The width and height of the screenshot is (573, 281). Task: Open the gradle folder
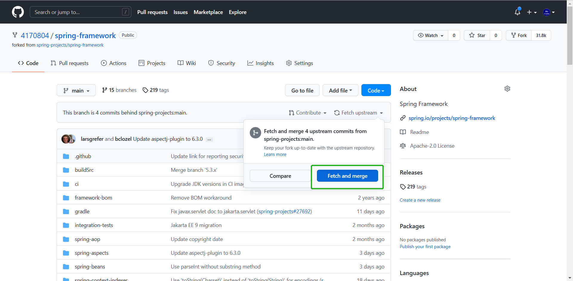(x=82, y=211)
